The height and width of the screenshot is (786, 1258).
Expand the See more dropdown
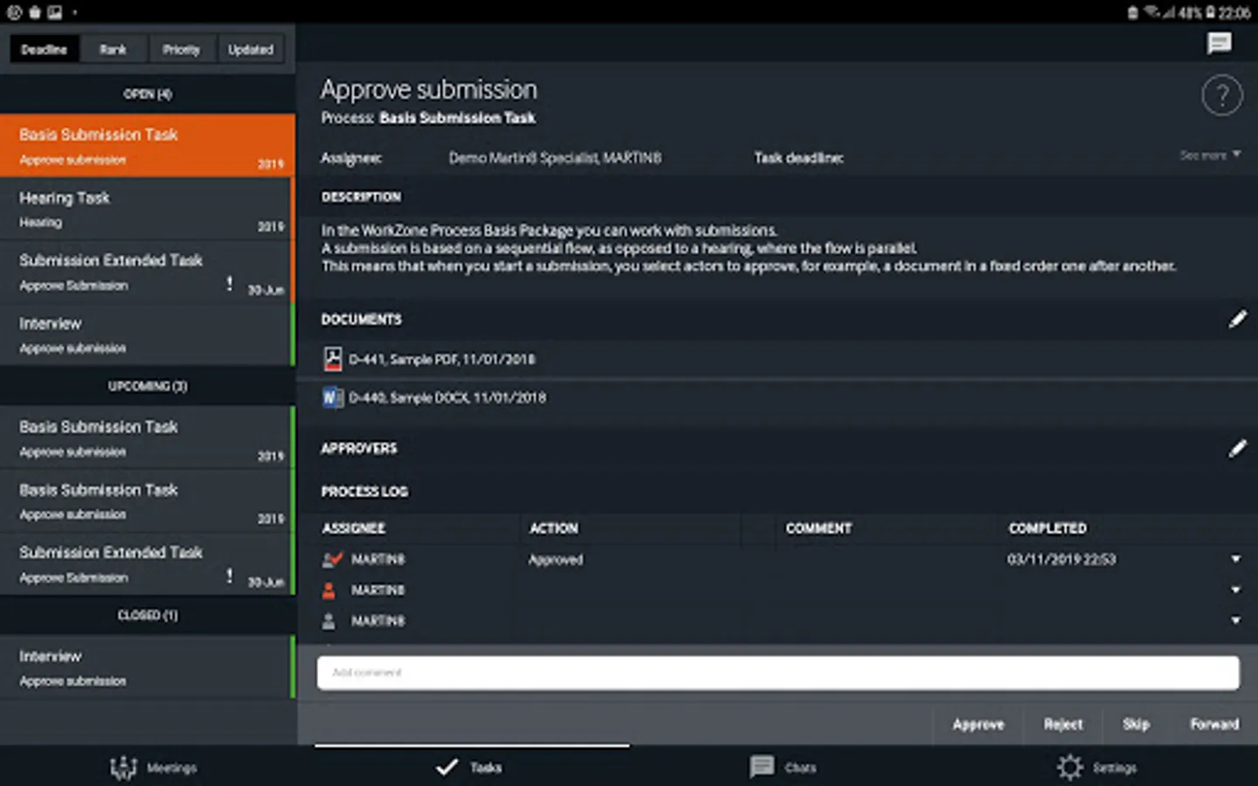coord(1210,155)
